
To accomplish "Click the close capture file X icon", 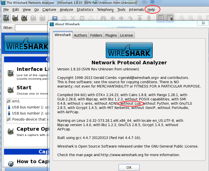I will (x=73, y=18).
